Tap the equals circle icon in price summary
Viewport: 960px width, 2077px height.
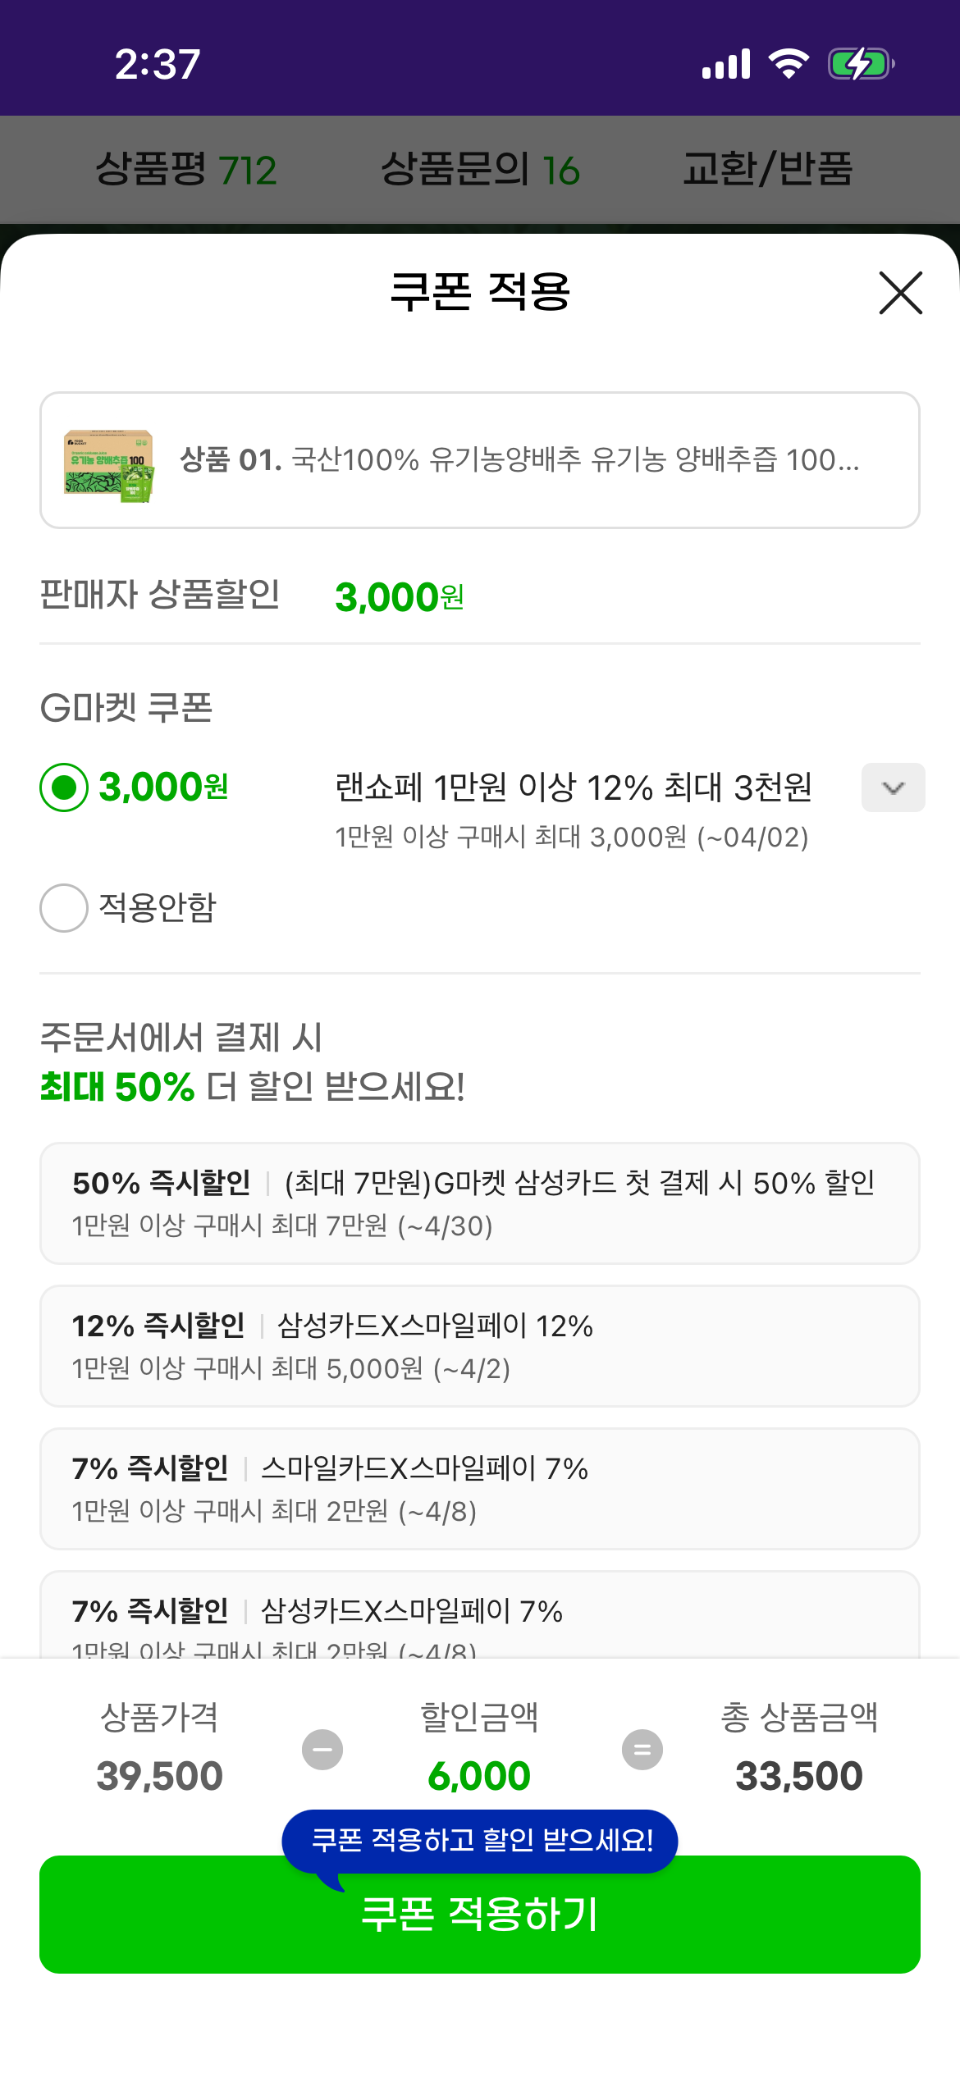coord(642,1750)
